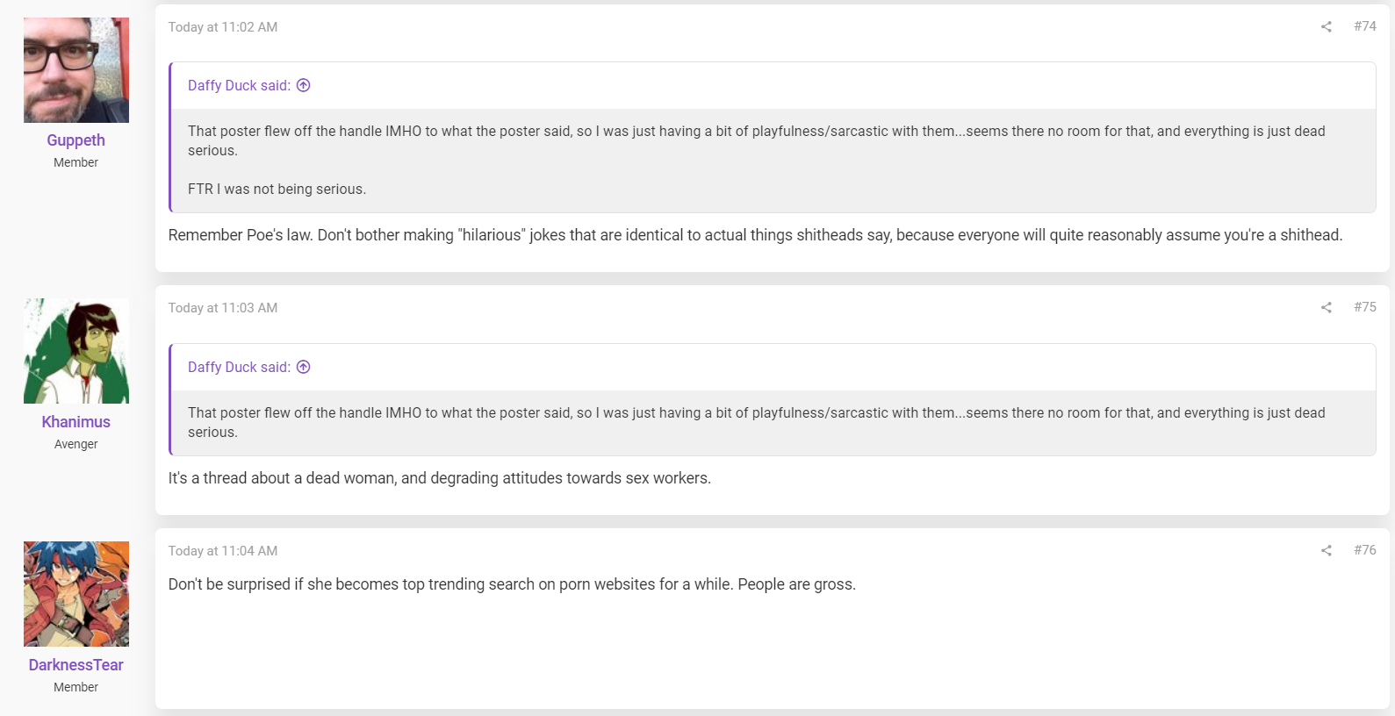View Khanimus's profile via username
This screenshot has height=716, width=1395.
pos(76,422)
